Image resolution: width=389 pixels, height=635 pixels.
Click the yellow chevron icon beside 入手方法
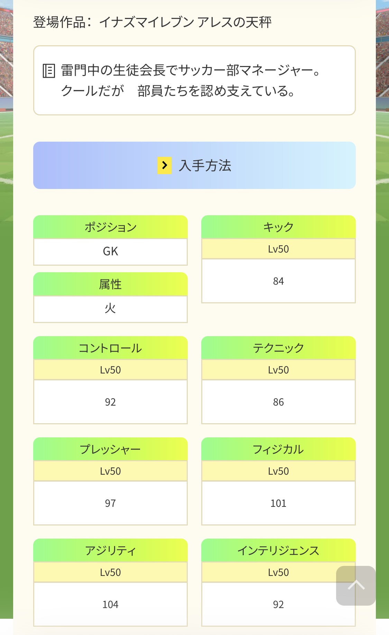[x=165, y=165]
